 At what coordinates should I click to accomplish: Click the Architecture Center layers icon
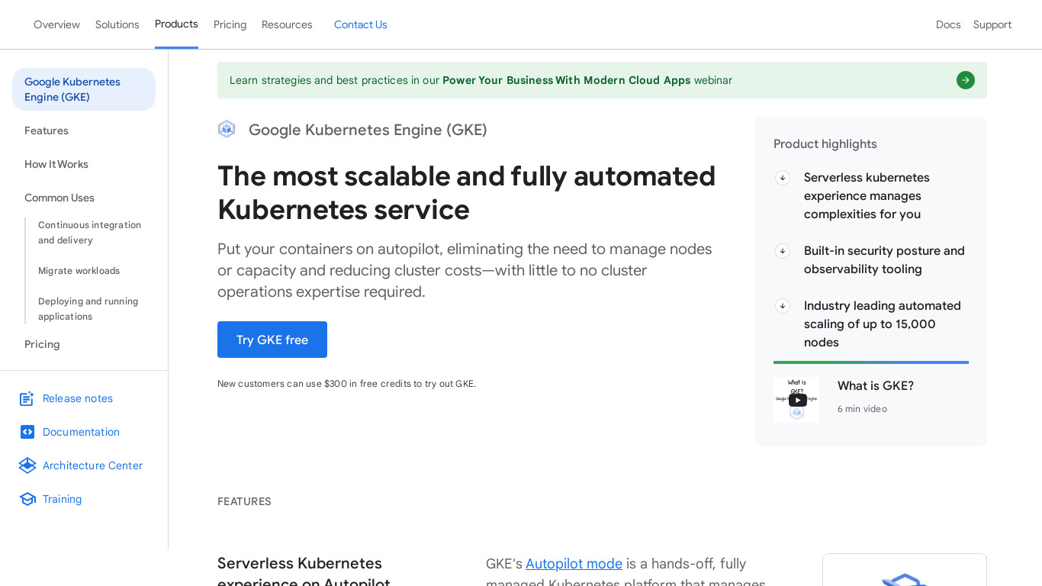[x=27, y=465]
